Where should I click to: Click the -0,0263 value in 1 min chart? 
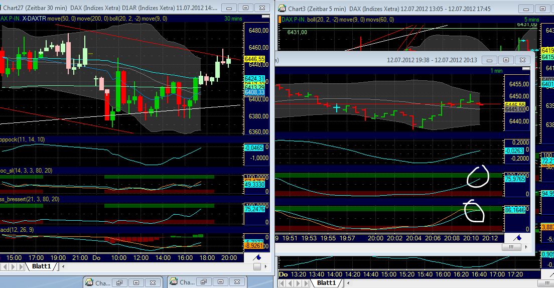click(x=514, y=151)
